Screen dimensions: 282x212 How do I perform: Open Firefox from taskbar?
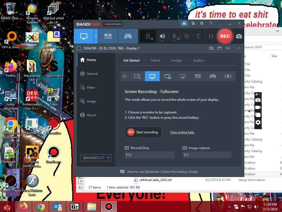pyautogui.click(x=23, y=206)
